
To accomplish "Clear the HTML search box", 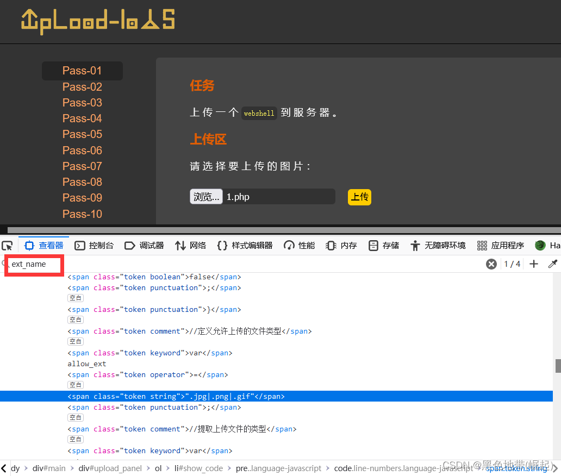I will click(x=491, y=264).
